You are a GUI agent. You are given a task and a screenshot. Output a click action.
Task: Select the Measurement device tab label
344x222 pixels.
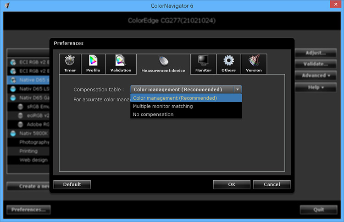[x=163, y=70]
